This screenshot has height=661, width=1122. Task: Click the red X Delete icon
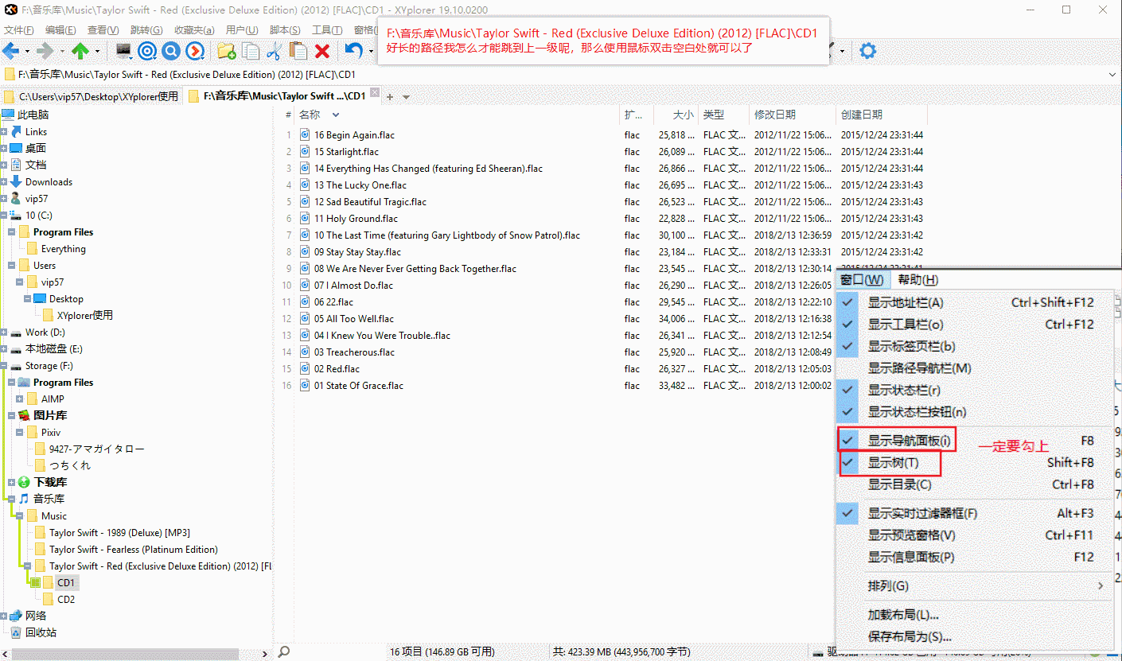tap(322, 52)
